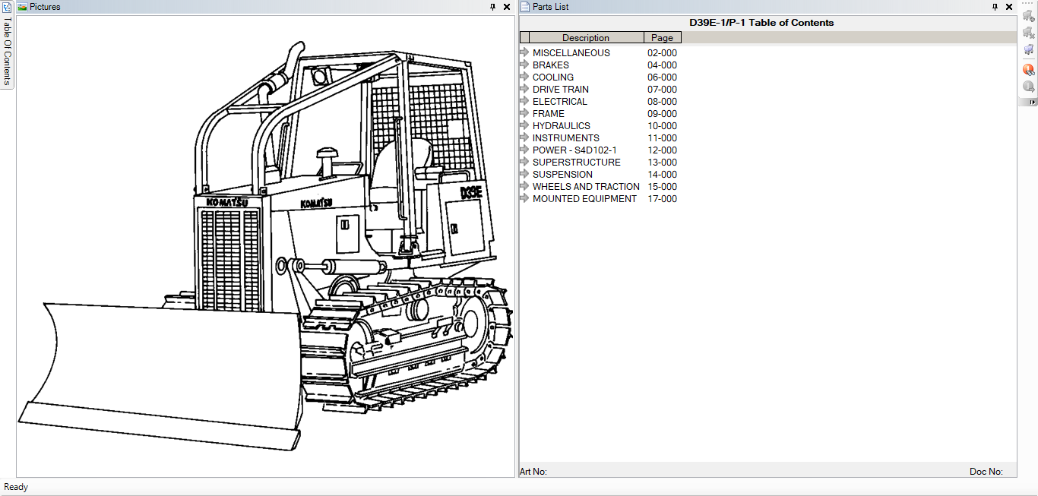Click the bulldozer illustration
This screenshot has width=1038, height=496.
click(266, 251)
